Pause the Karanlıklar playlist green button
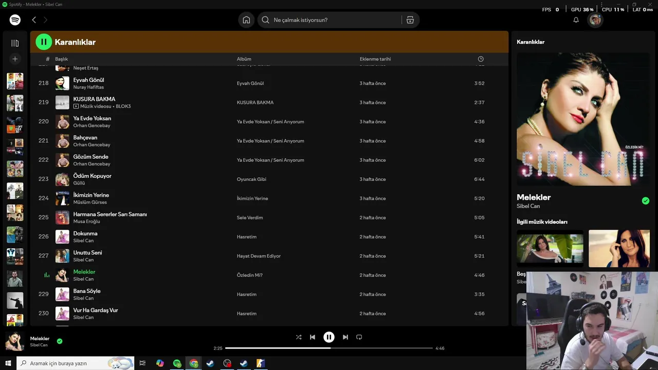 [x=44, y=42]
